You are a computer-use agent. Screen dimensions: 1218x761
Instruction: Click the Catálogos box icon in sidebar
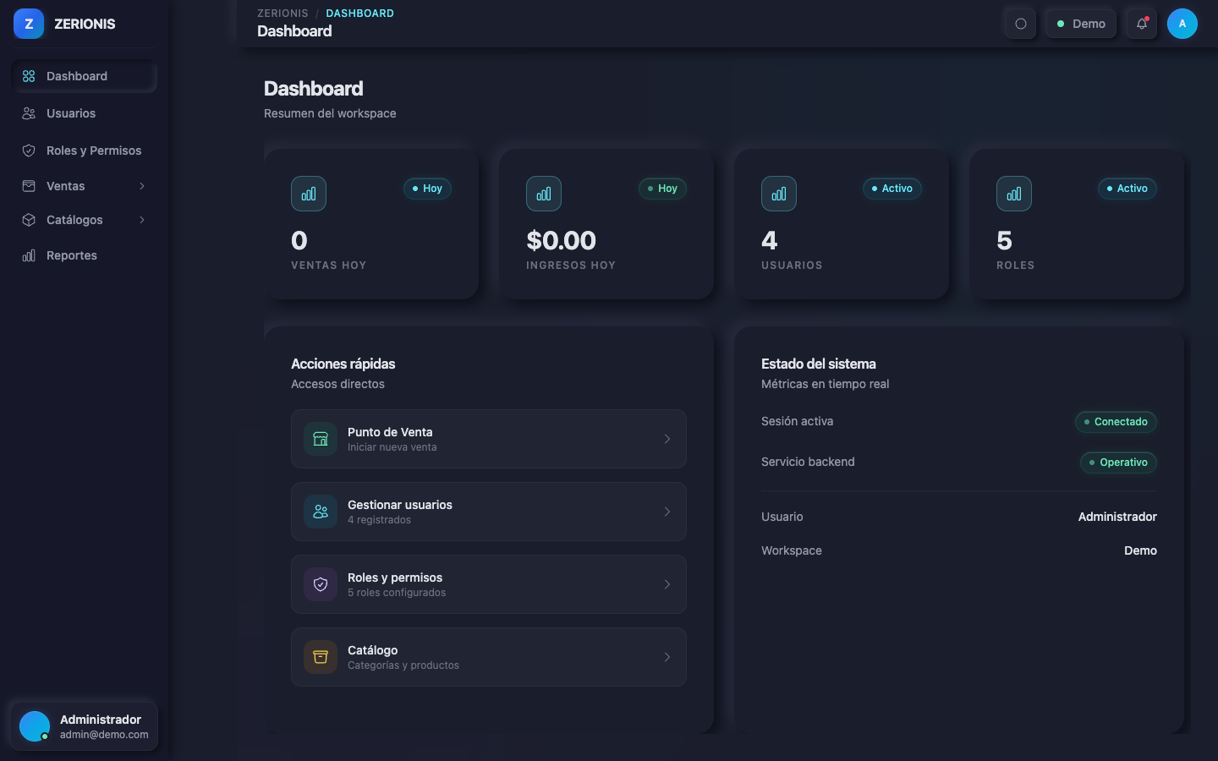[29, 220]
